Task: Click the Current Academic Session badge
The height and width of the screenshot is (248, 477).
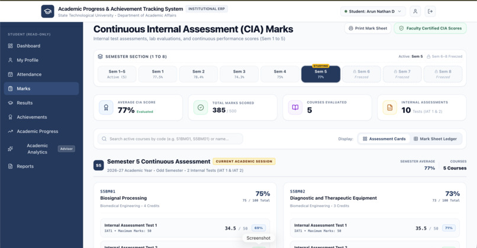Action: [x=244, y=161]
